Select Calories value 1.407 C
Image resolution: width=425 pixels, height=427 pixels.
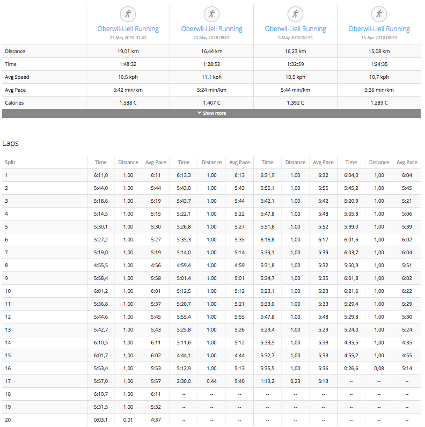[211, 102]
